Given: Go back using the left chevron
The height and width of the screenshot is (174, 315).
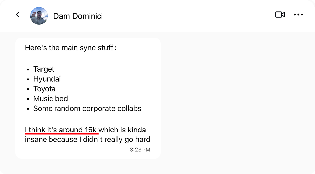Looking at the screenshot, I should coord(17,15).
